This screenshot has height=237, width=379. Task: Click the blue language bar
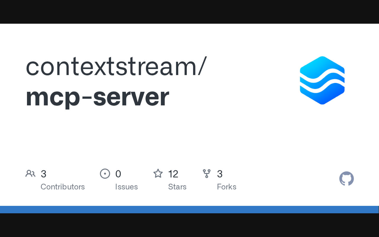click(x=189, y=209)
